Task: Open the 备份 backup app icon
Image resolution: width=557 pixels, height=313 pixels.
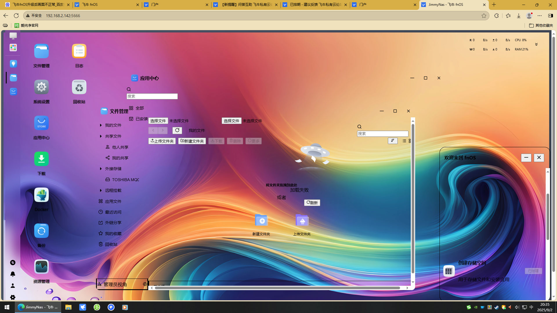Action: [41, 231]
